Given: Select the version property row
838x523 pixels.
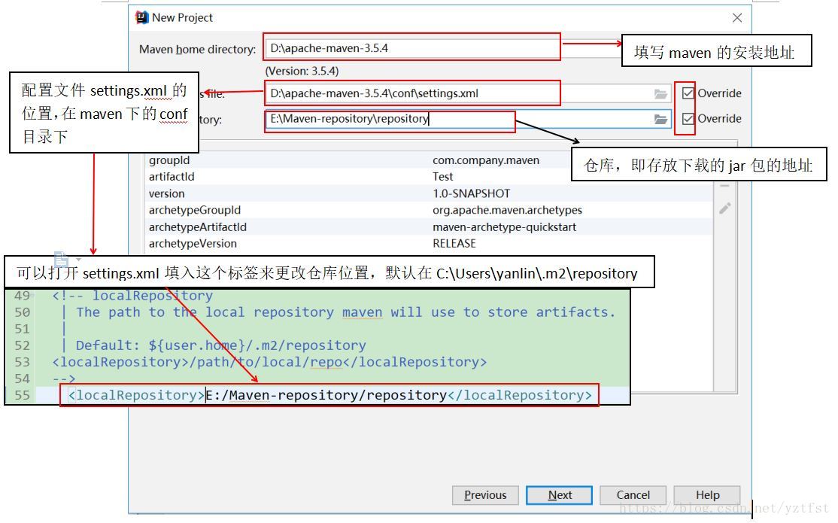Looking at the screenshot, I should tap(429, 193).
